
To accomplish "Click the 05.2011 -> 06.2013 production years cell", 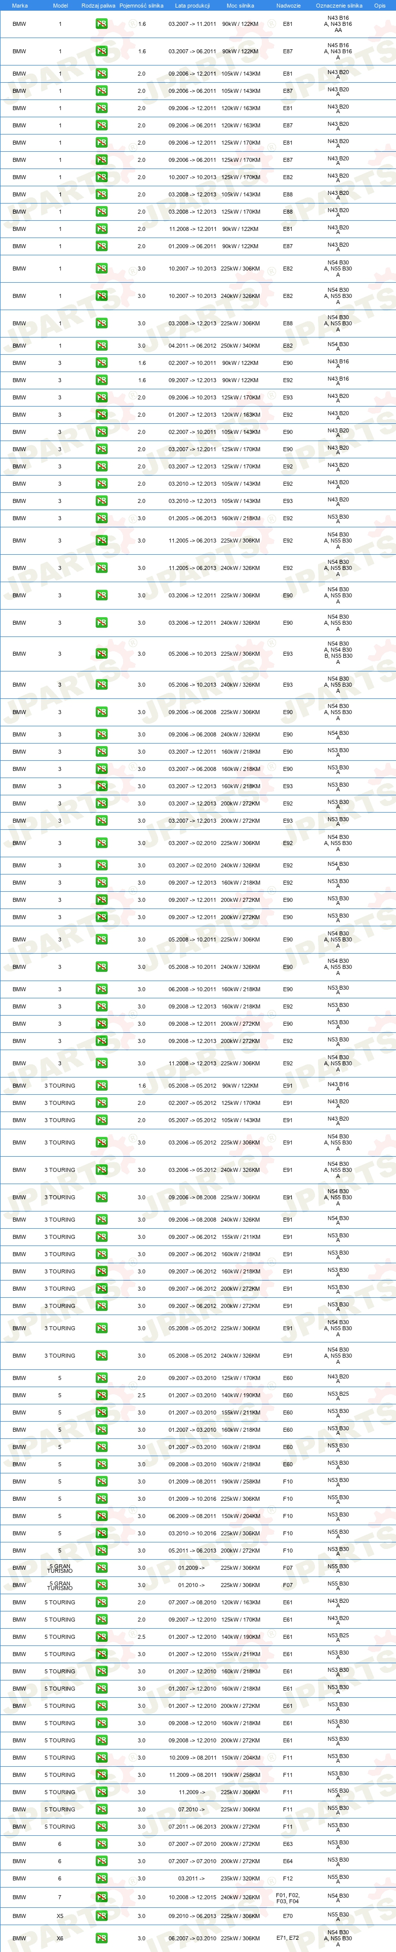I will pyautogui.click(x=192, y=1551).
